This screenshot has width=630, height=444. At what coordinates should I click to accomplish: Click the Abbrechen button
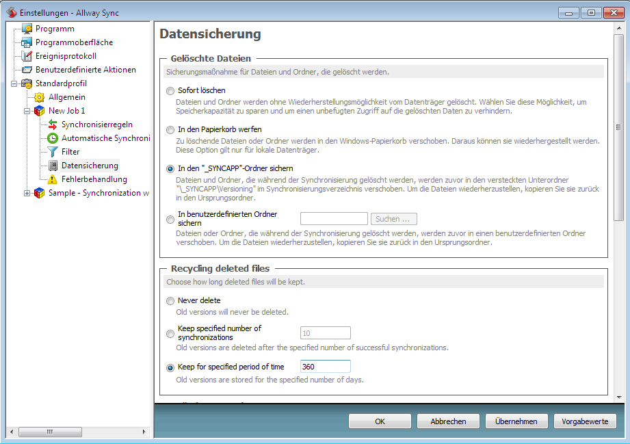(448, 421)
